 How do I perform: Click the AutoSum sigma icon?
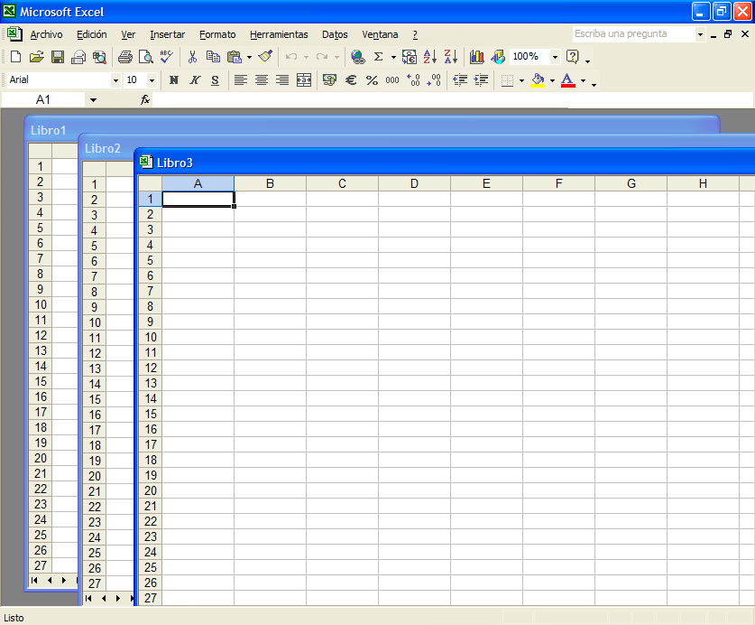pos(379,57)
